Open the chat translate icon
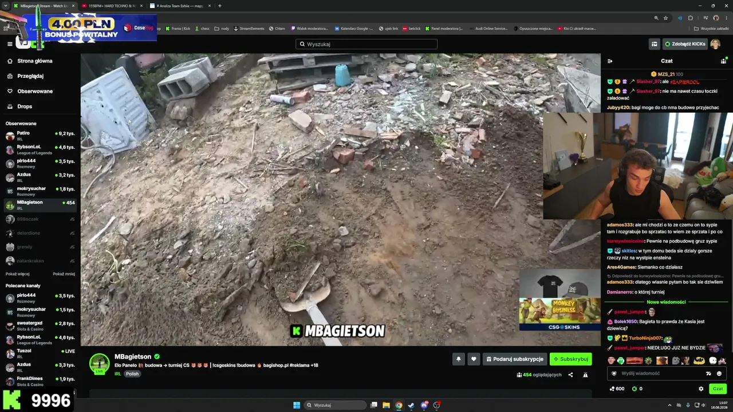 [x=708, y=374]
